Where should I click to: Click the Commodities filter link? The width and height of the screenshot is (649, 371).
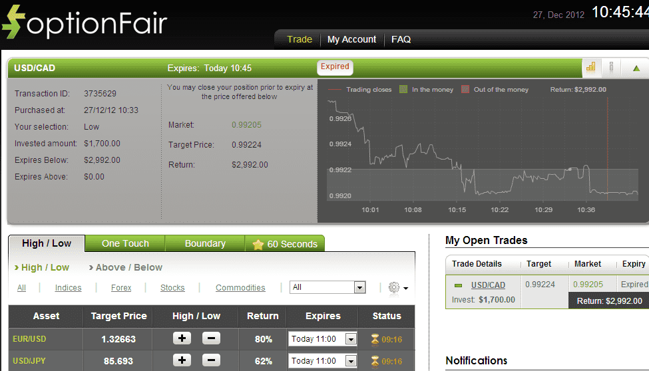coord(240,288)
